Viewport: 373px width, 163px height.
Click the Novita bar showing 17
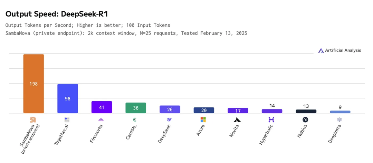[238, 111]
